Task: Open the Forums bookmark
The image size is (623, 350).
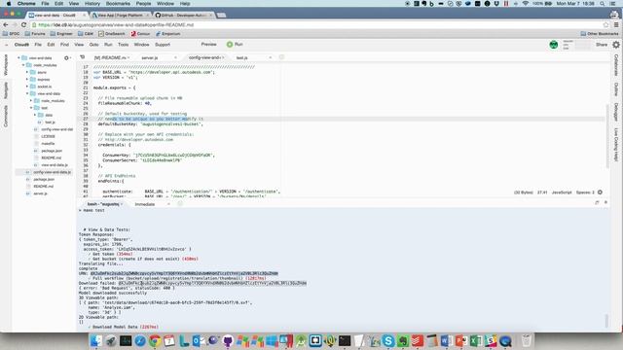Action: point(35,34)
